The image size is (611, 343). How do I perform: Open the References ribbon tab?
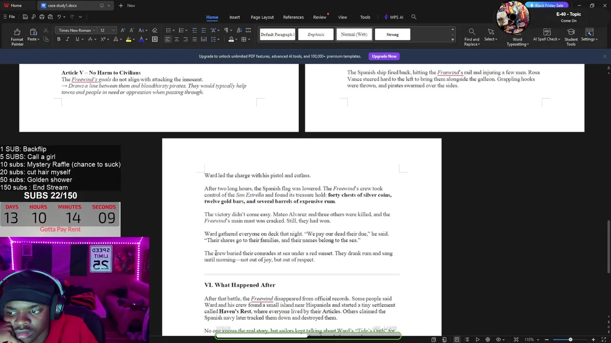[x=293, y=17]
